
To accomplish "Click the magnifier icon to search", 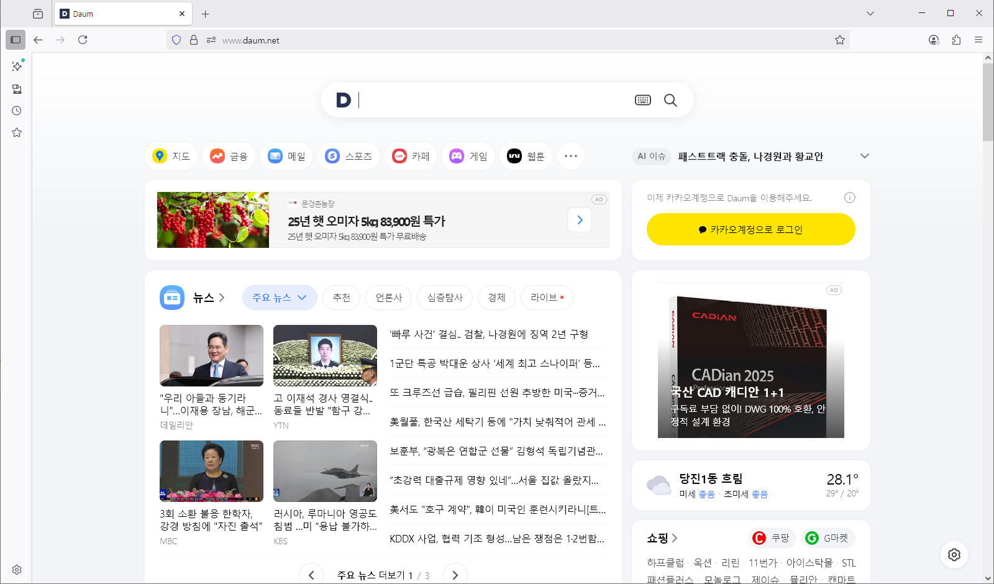I will 671,100.
